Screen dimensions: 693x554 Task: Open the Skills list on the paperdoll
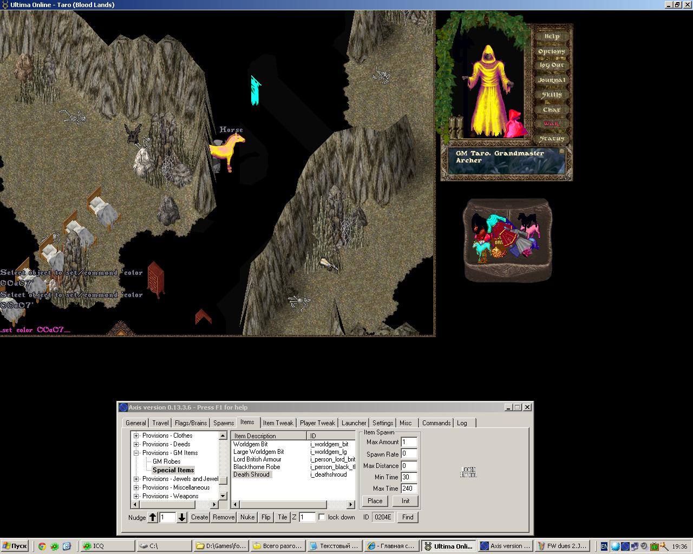click(x=552, y=95)
